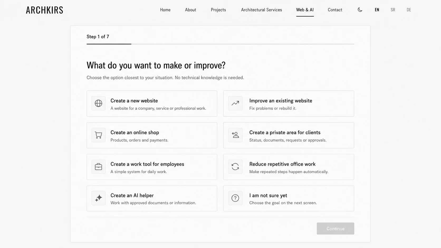
Task: Click the description 'Products, orders and payments.'
Action: pos(139,140)
